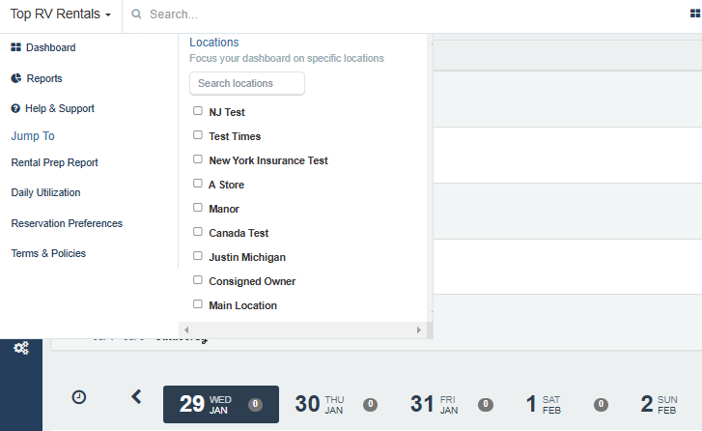This screenshot has width=702, height=431.
Task: Click the Reports pie chart icon
Action: (16, 78)
